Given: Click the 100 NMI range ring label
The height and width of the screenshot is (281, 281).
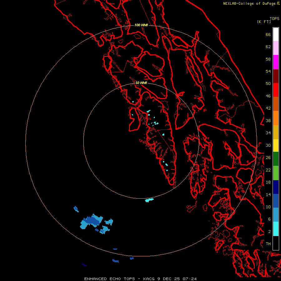Looking at the screenshot, I should [x=141, y=25].
